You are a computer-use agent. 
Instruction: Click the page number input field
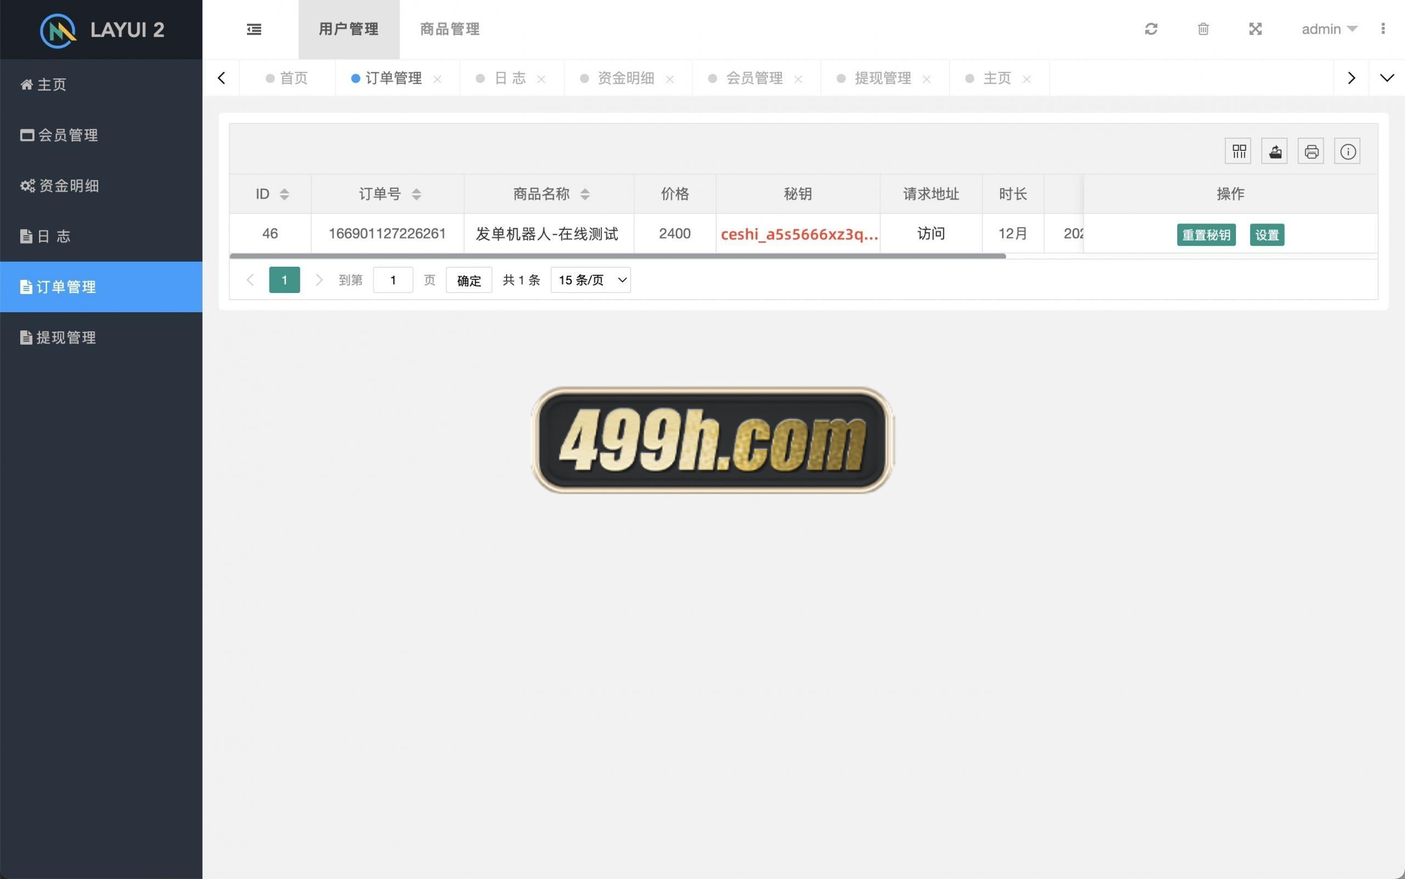click(x=393, y=280)
